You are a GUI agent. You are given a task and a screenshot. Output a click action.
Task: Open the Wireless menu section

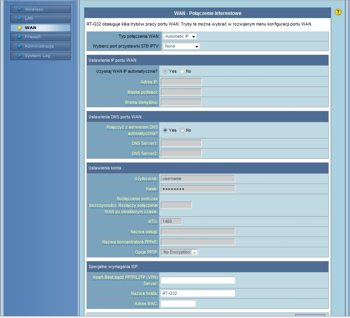coord(41,9)
